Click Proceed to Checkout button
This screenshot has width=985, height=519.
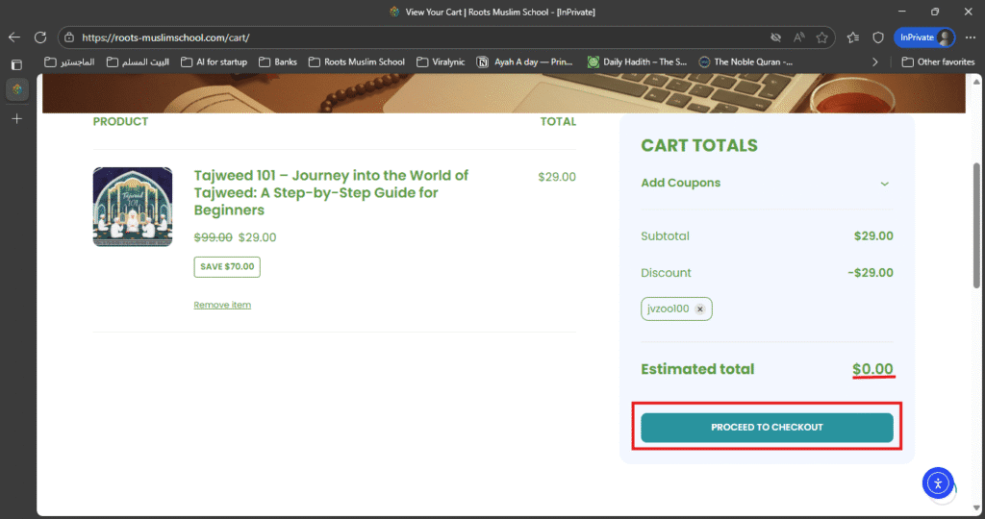point(767,427)
